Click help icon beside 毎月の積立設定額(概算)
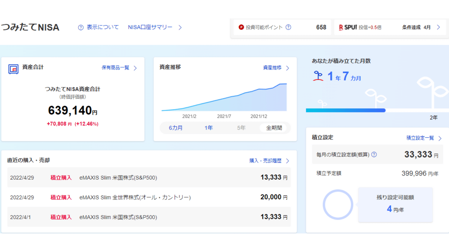 coord(374,155)
